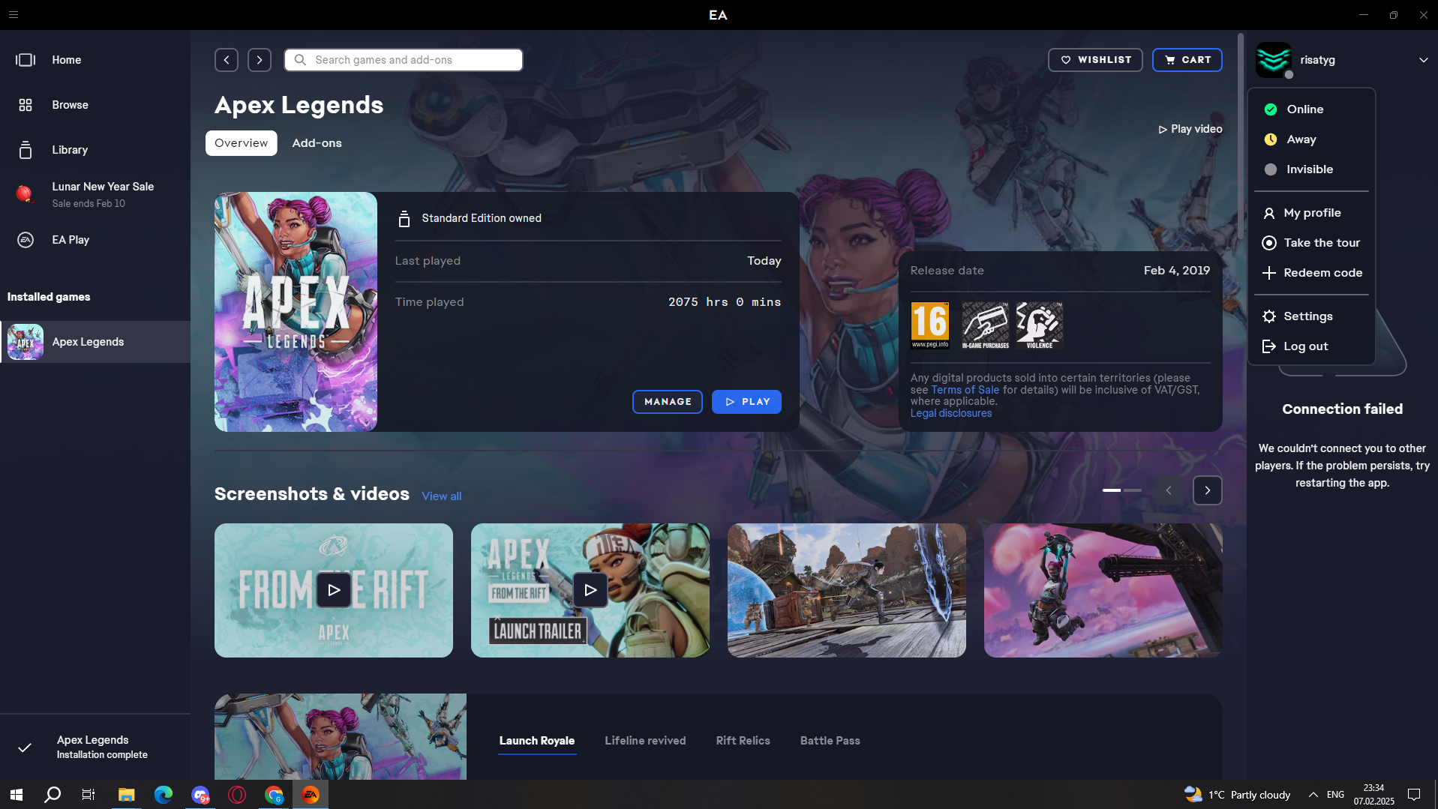Go back with the left arrow button
The image size is (1438, 809).
pyautogui.click(x=227, y=60)
